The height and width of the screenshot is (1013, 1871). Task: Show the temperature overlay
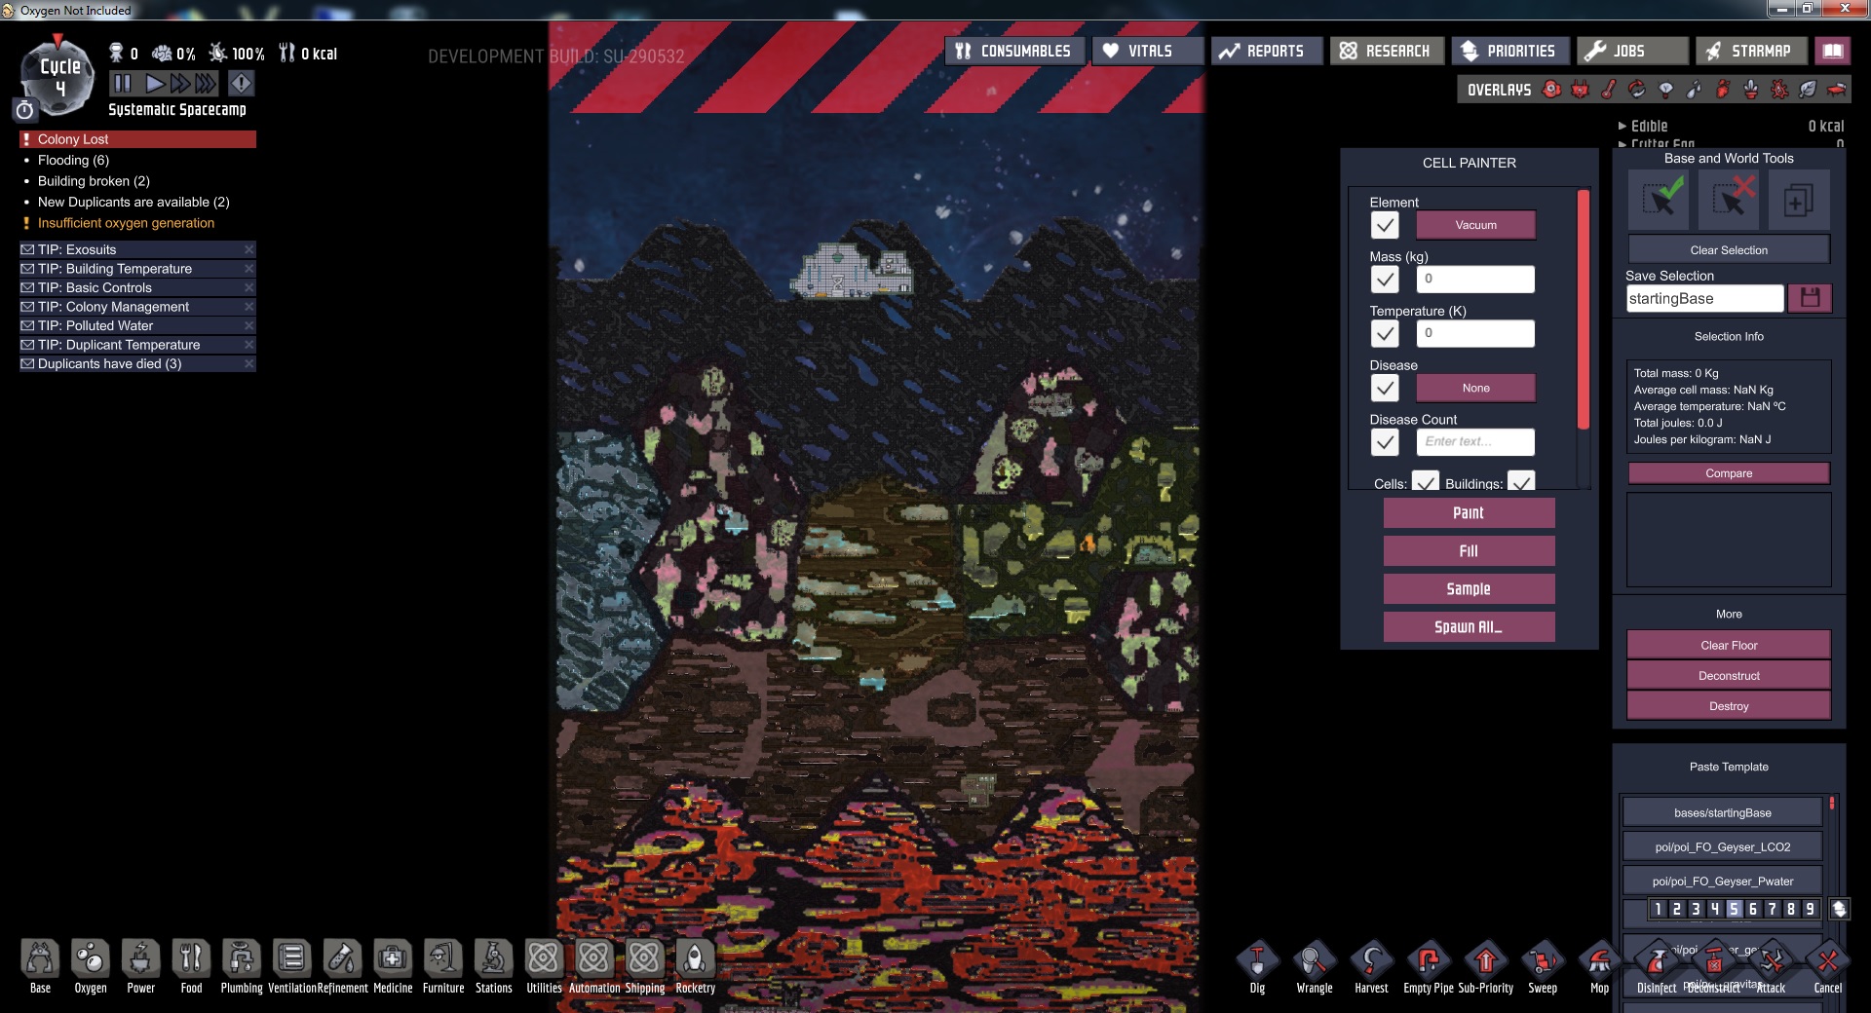pyautogui.click(x=1608, y=90)
